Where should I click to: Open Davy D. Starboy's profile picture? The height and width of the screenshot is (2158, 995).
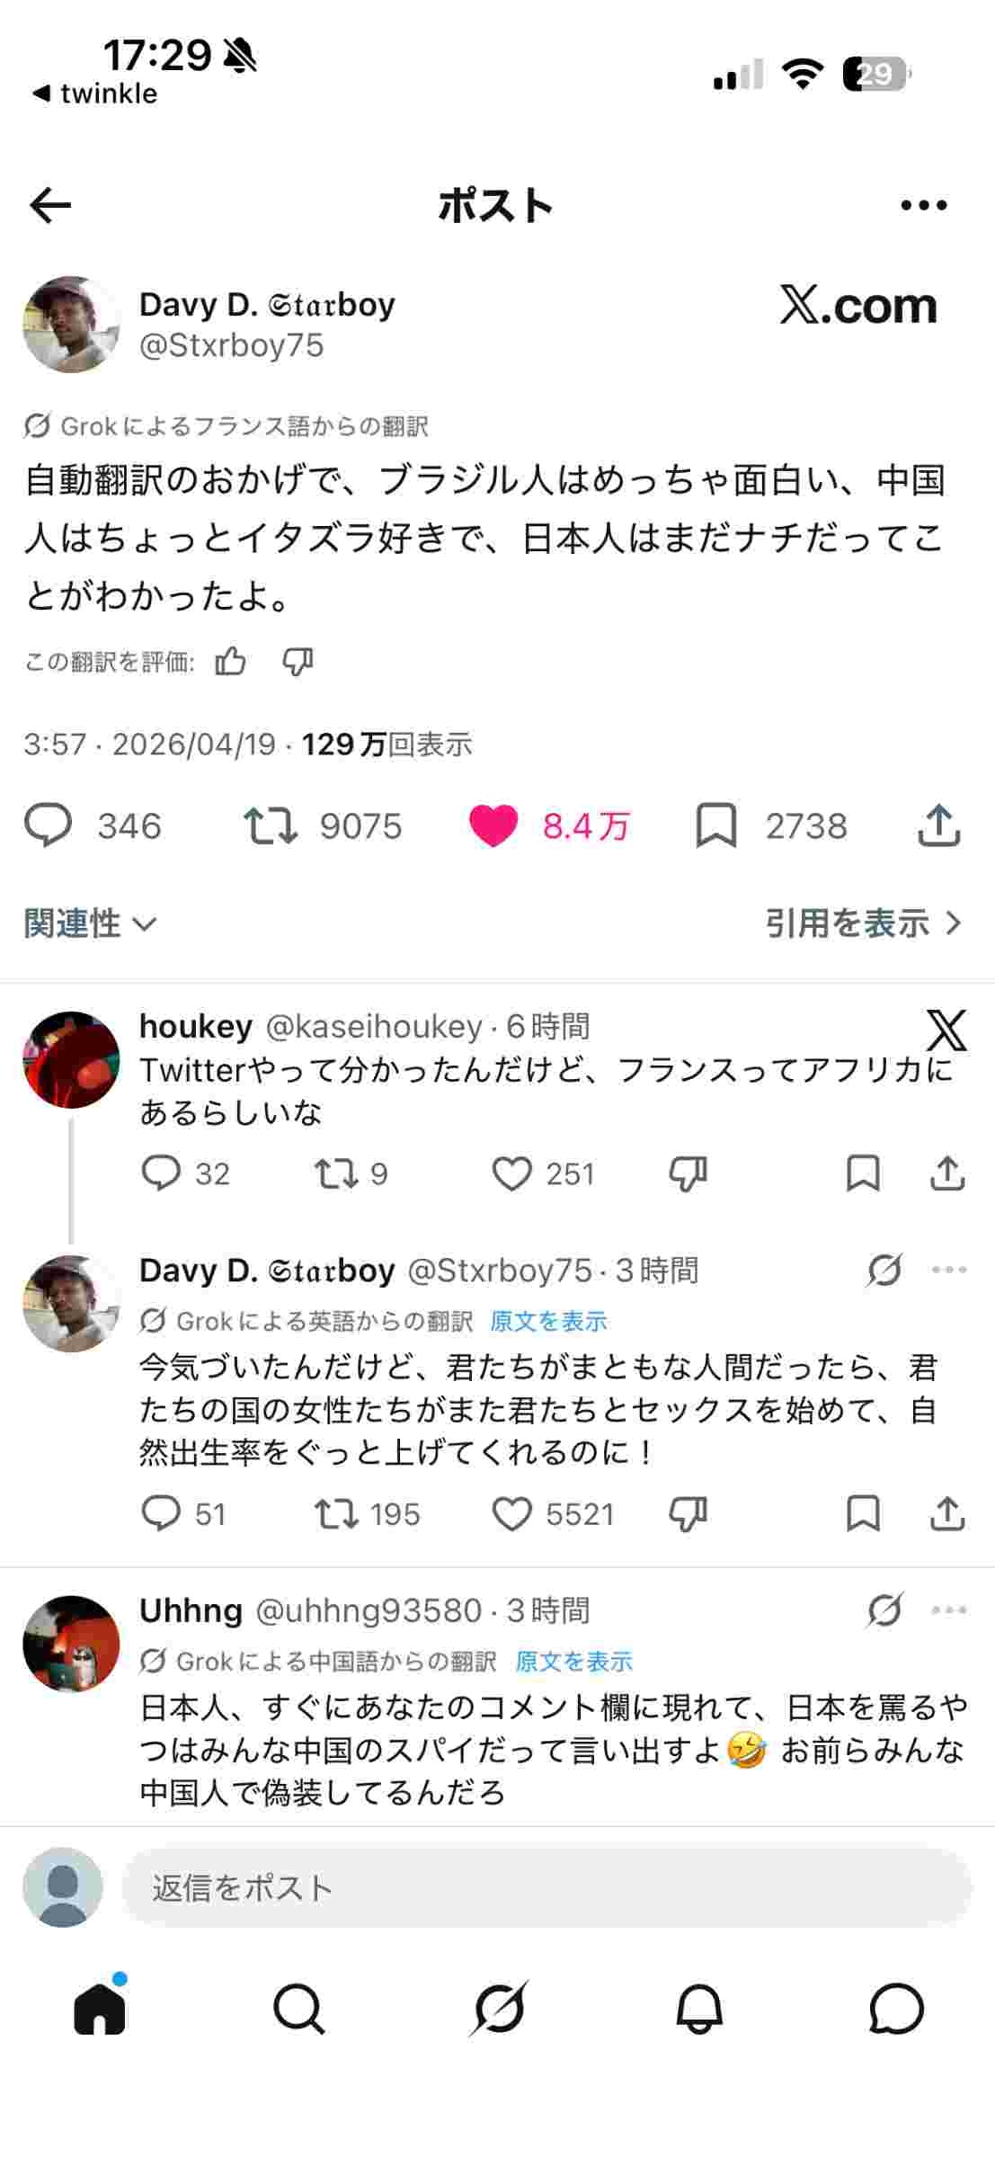click(x=71, y=325)
